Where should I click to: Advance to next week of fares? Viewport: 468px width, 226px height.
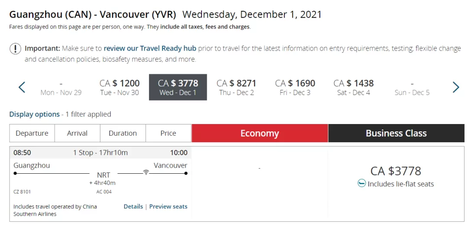(456, 87)
